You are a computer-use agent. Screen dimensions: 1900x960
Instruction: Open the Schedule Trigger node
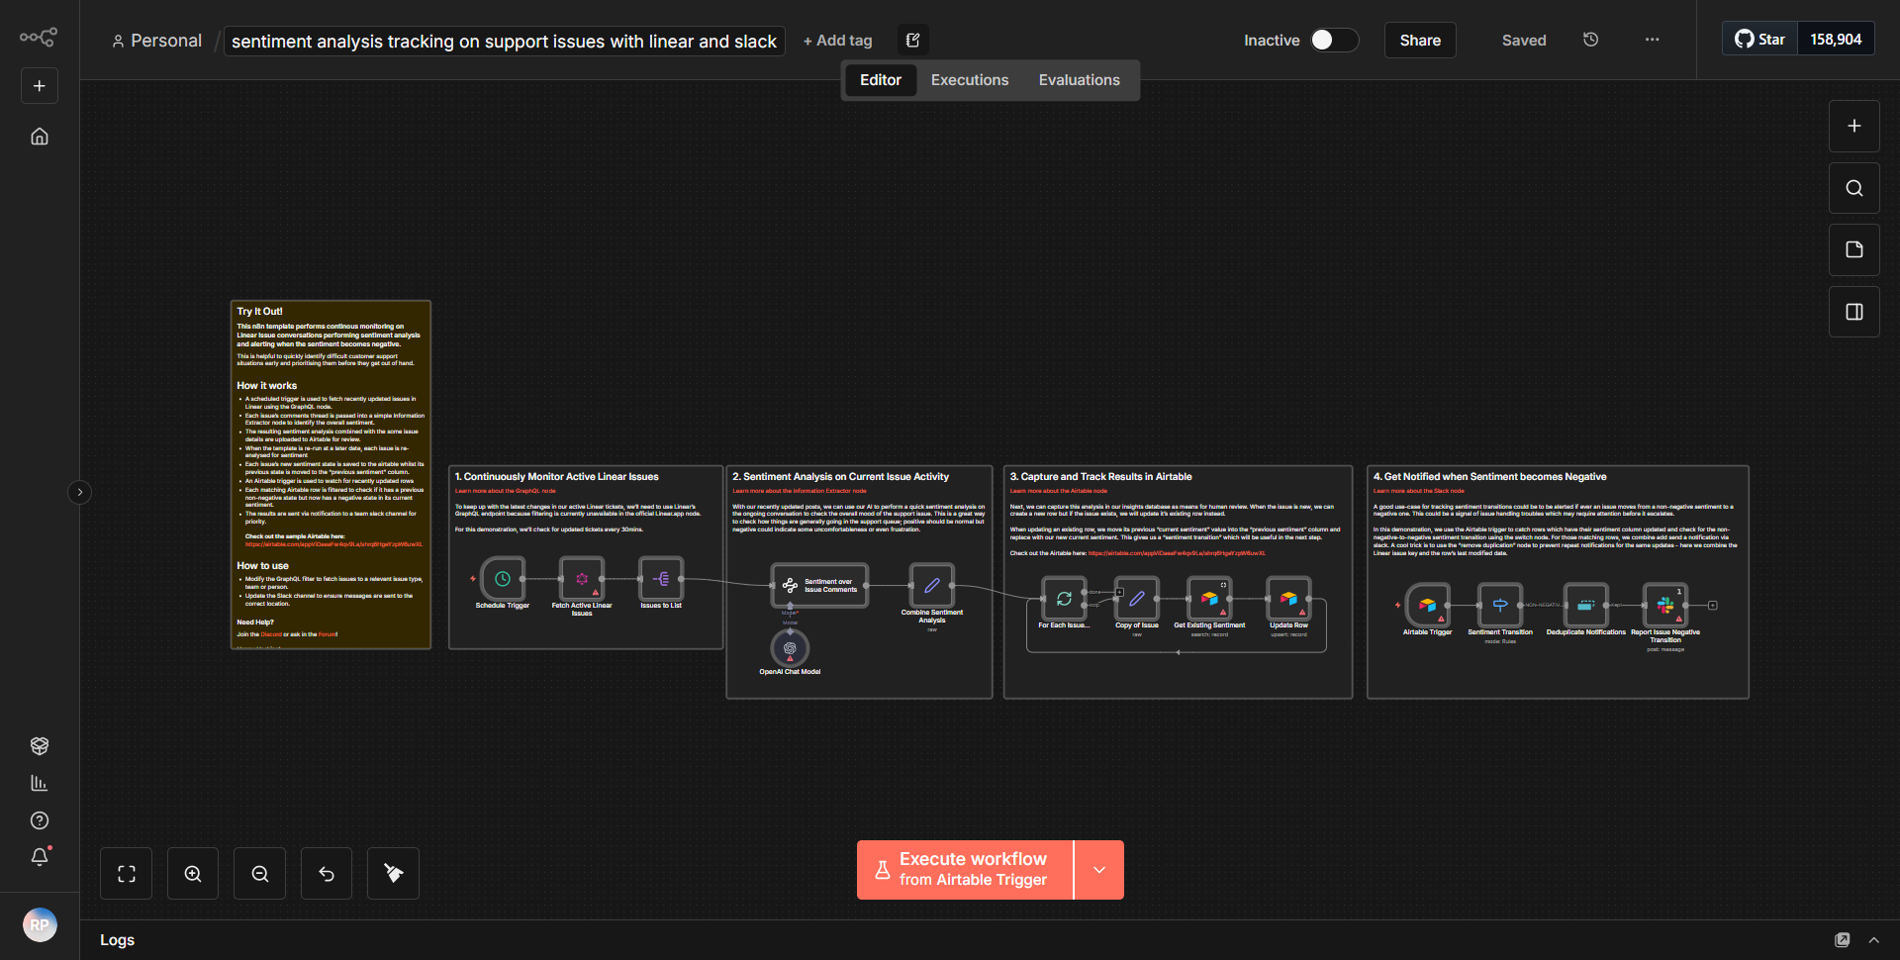(x=502, y=582)
